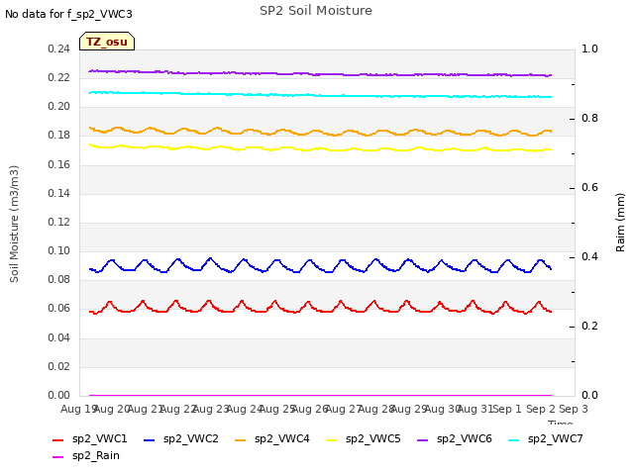
Task: Click the purple sp2_VWC6 data line
Action: [319, 74]
